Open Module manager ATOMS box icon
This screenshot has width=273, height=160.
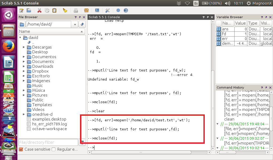pyautogui.click(x=86, y=10)
